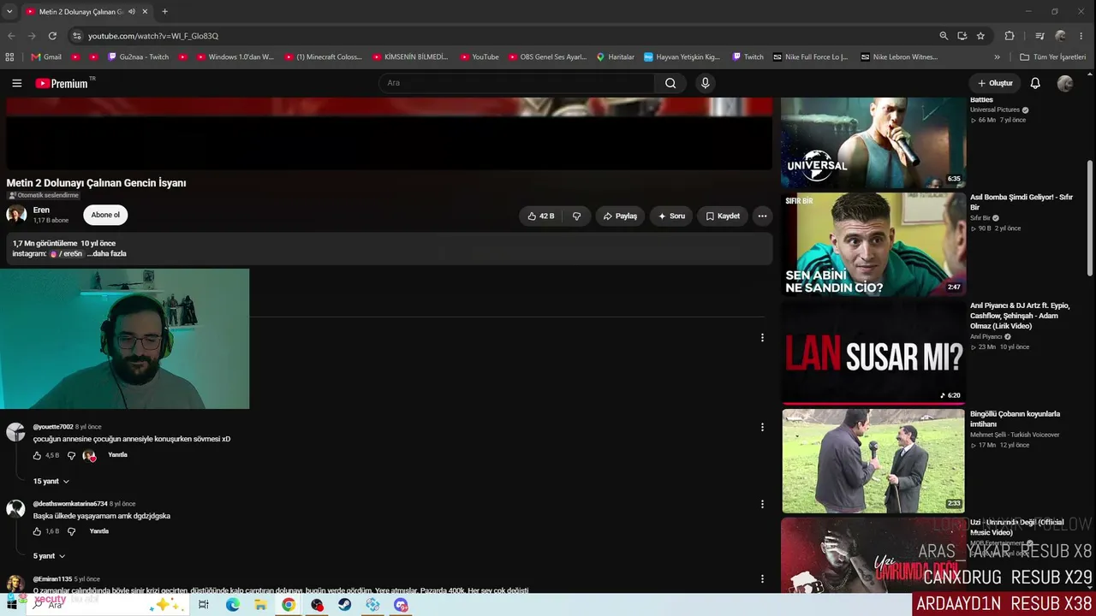Open the Chrome apps grid in bookmarks bar
Viewport: 1096px width, 616px height.
click(x=9, y=57)
